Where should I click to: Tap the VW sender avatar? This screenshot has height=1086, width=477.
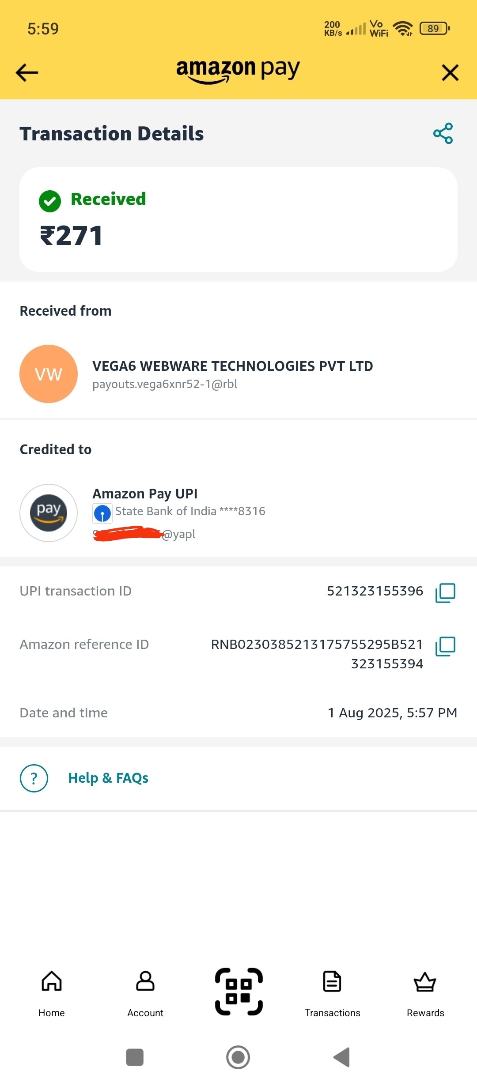coord(49,374)
